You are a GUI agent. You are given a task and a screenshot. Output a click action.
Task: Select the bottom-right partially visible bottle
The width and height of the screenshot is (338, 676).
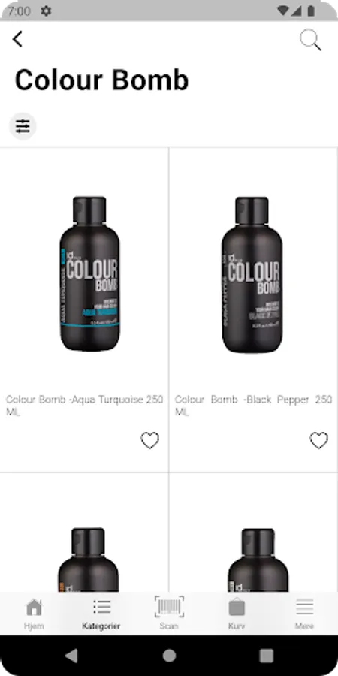tap(258, 560)
